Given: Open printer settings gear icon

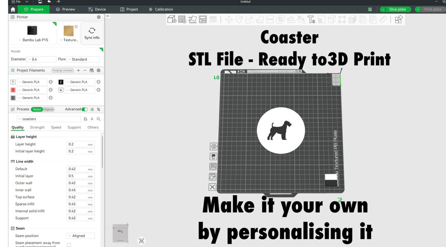Looking at the screenshot, I should [x=99, y=17].
